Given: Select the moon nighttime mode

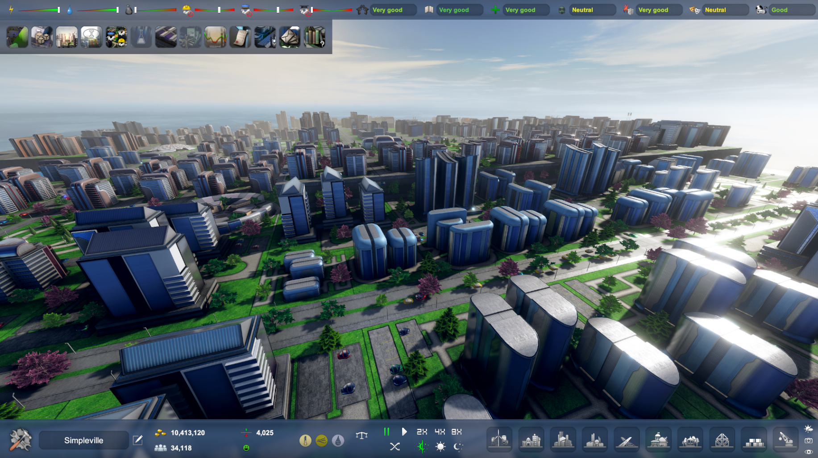Looking at the screenshot, I should tap(458, 446).
